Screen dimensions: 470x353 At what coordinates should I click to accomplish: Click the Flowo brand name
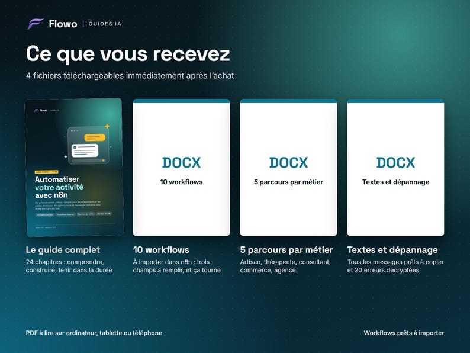[x=63, y=24]
